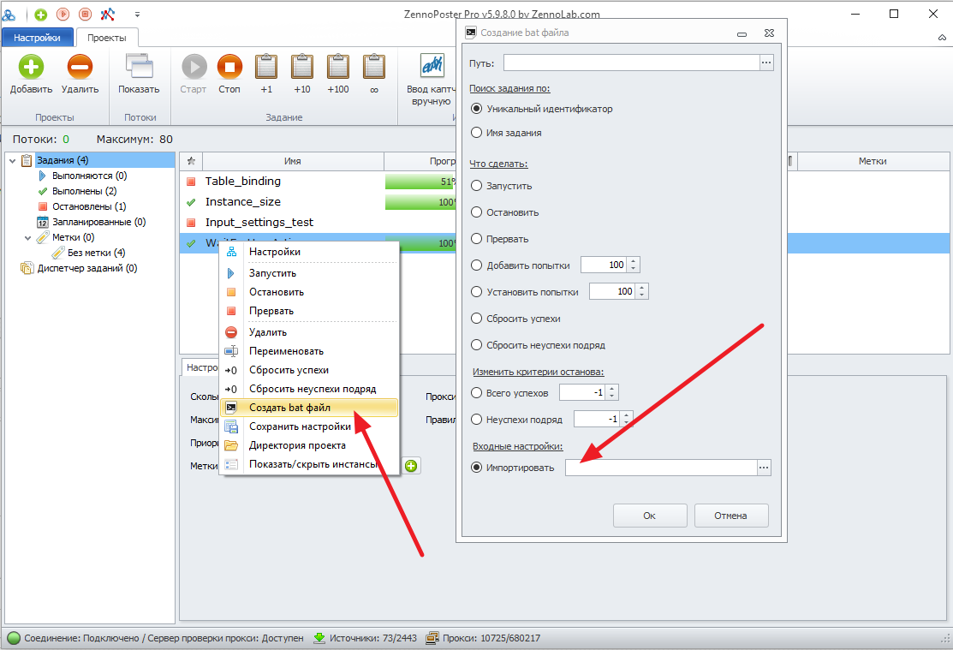The image size is (953, 650).
Task: Select Добавить попытки radio button
Action: (x=476, y=265)
